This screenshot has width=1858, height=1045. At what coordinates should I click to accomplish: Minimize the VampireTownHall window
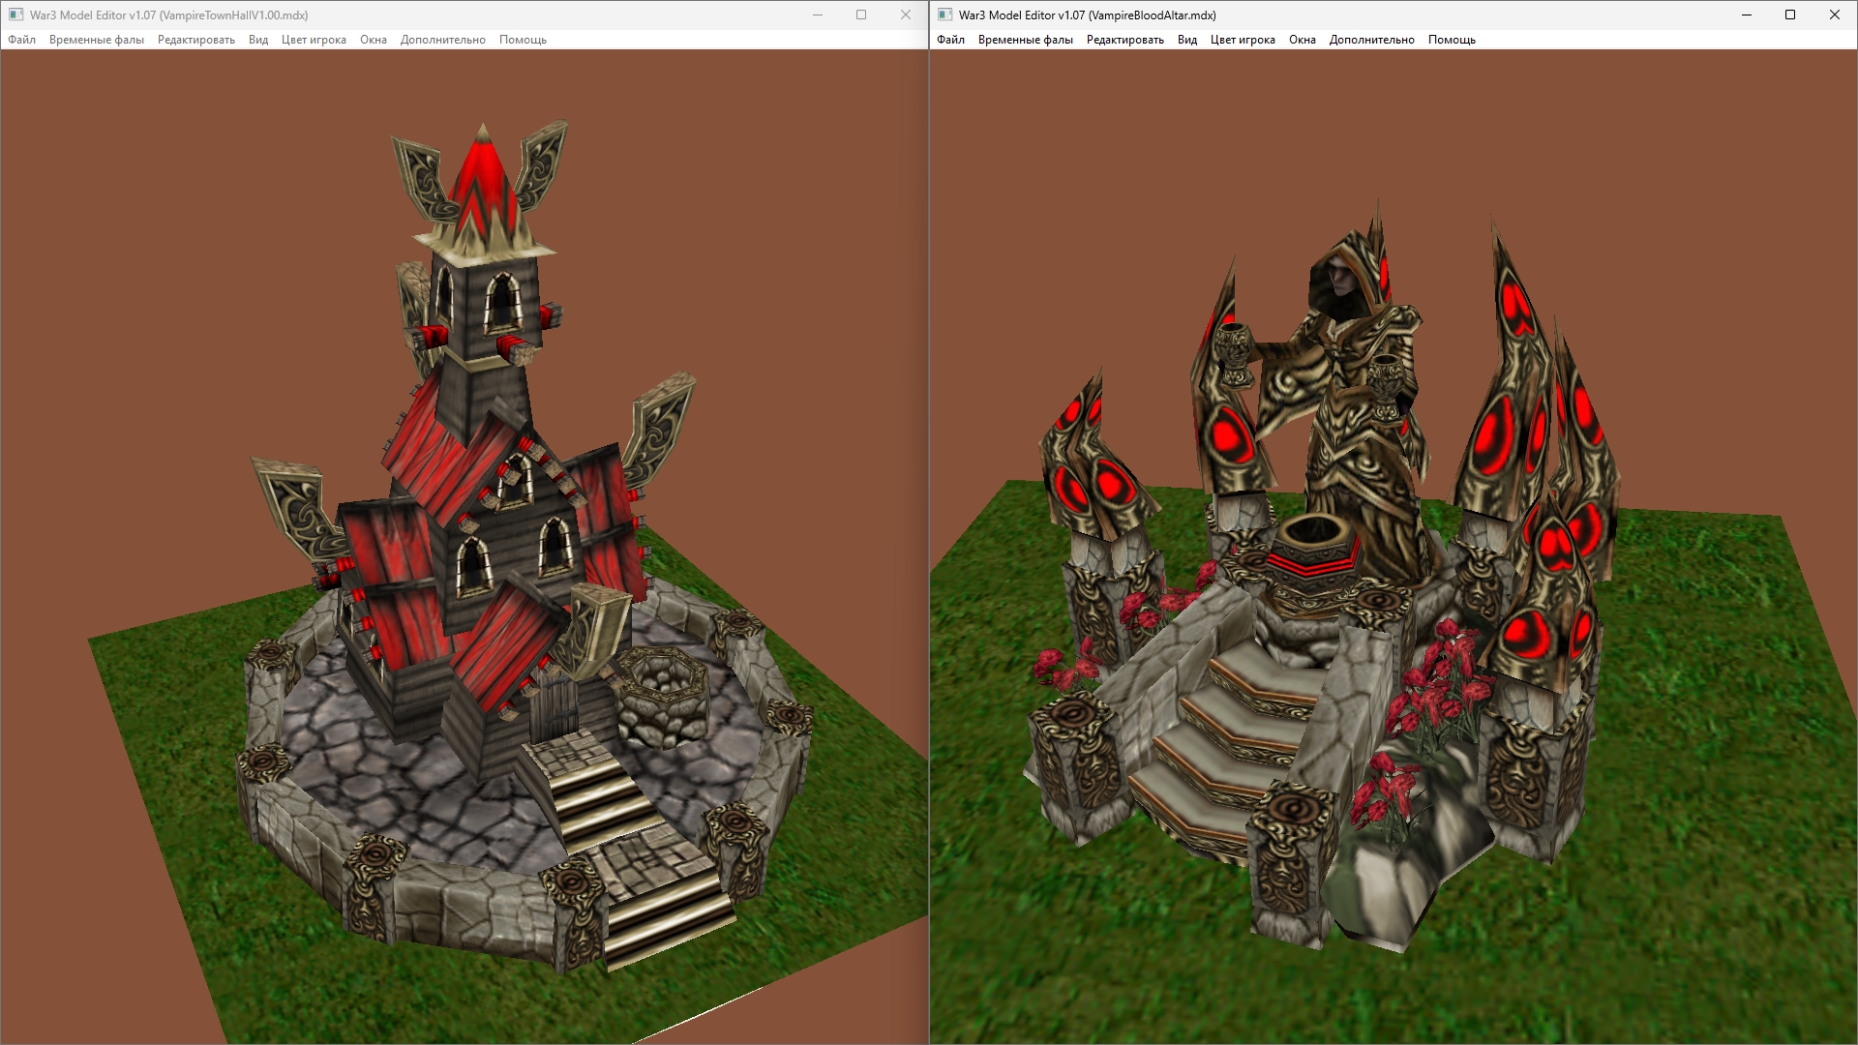pyautogui.click(x=818, y=15)
